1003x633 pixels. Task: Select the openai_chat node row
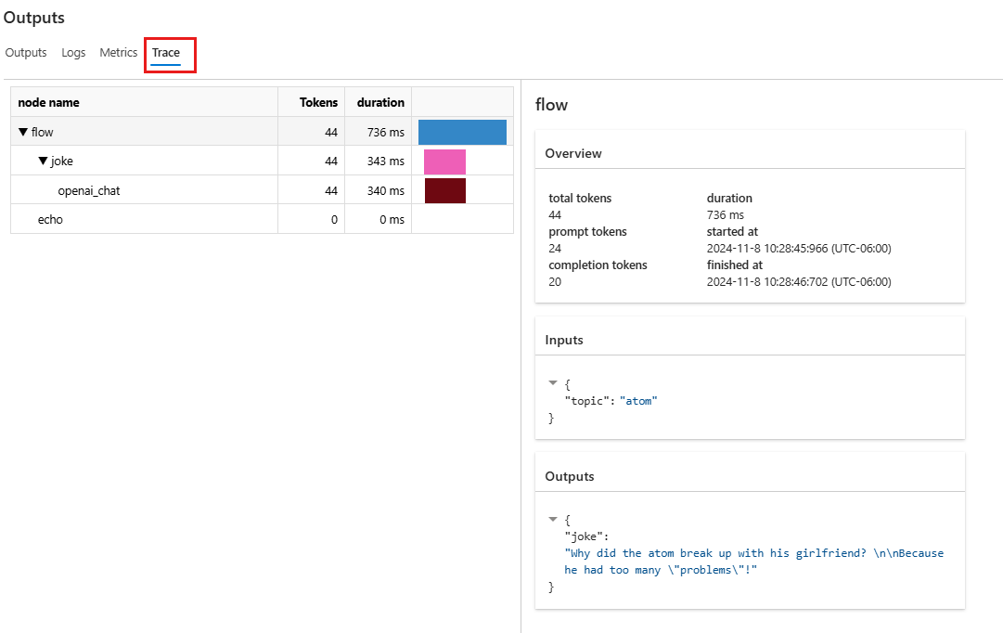(89, 190)
